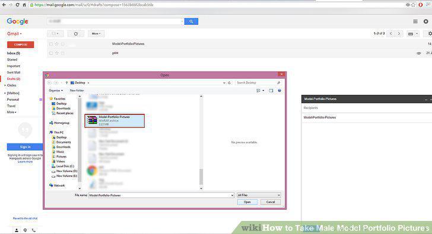Select Network in the navigation tree
This screenshot has height=234, width=432.
57,185
